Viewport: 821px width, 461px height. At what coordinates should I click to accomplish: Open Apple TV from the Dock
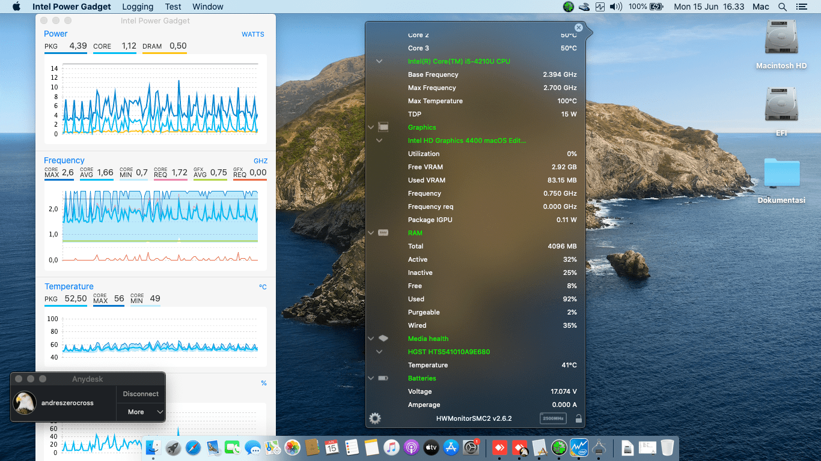pos(431,447)
